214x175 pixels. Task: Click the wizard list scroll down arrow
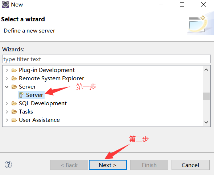pyautogui.click(x=206, y=122)
